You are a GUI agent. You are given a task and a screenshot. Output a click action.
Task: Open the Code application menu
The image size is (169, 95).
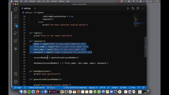point(16,1)
